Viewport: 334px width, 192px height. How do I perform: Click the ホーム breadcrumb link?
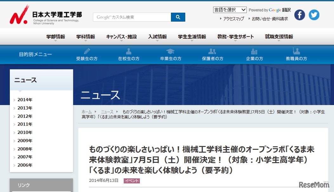coord(87,112)
